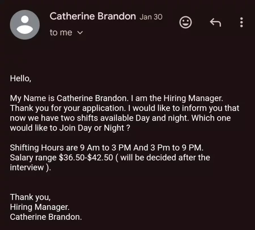Tap the Jan 30 date stamp
This screenshot has height=230, width=255.
coord(151,17)
